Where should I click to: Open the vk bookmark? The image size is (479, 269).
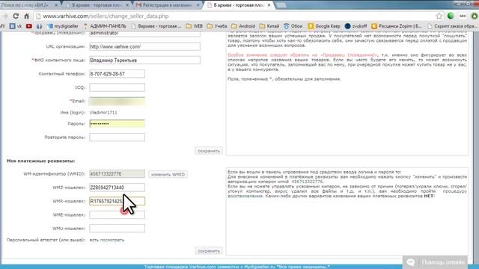tap(16, 26)
